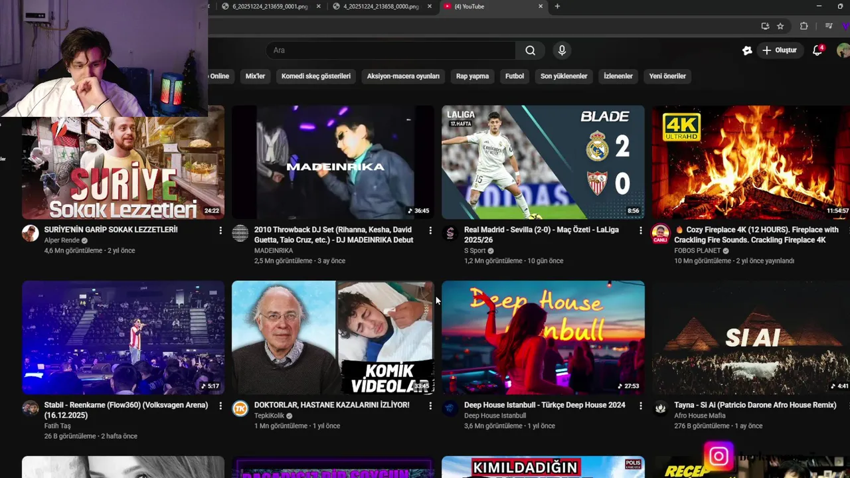Screen dimensions: 850x478
Task: Play the Komik Videolar thumbnail
Action: click(333, 337)
